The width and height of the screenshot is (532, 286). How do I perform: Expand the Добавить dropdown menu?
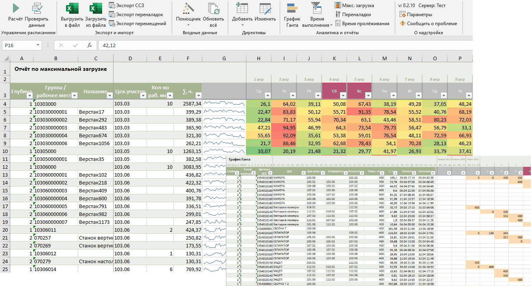click(x=242, y=25)
